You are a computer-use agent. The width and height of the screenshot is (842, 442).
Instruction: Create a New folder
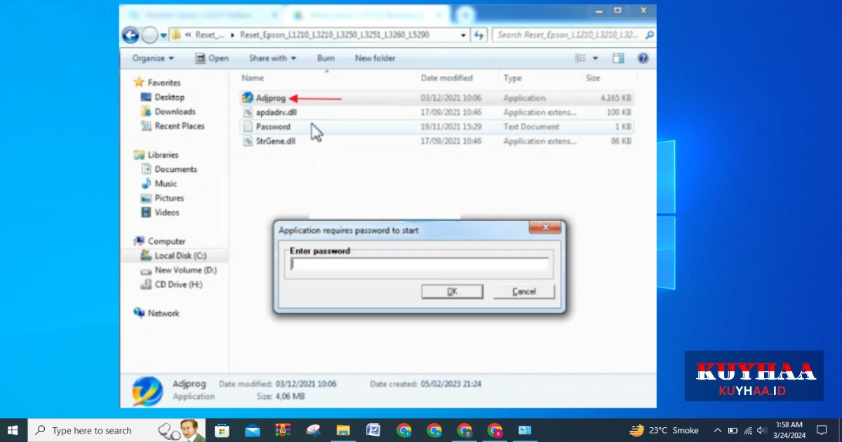(375, 58)
